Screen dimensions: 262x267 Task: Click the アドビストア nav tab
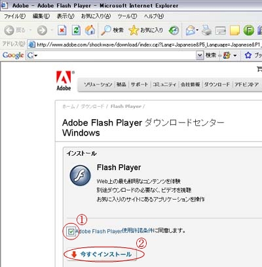pos(247,84)
